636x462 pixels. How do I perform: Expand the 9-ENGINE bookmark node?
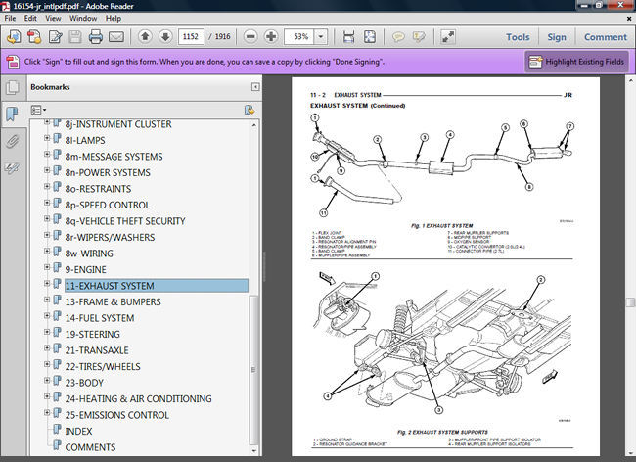coord(47,267)
